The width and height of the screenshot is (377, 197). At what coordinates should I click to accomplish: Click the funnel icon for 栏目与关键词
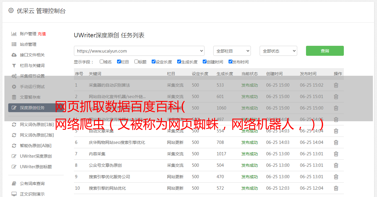[x=14, y=65]
